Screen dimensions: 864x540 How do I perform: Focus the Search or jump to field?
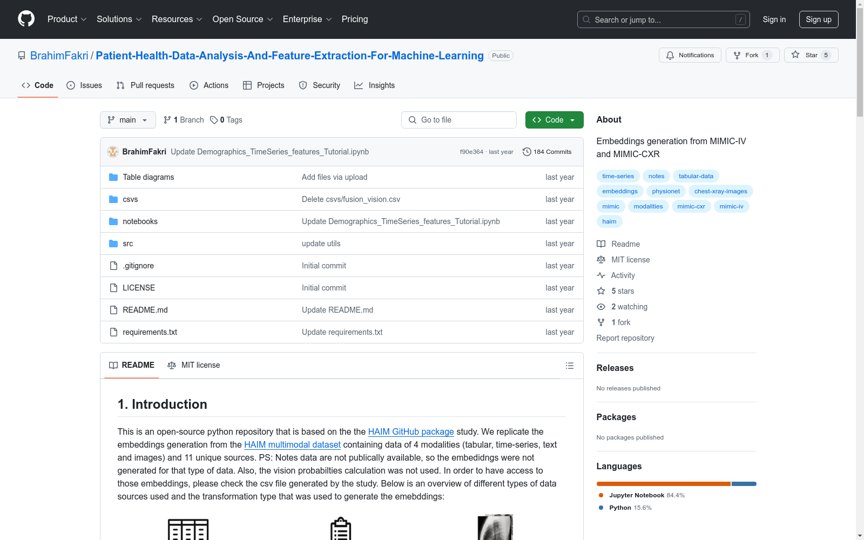pyautogui.click(x=664, y=19)
